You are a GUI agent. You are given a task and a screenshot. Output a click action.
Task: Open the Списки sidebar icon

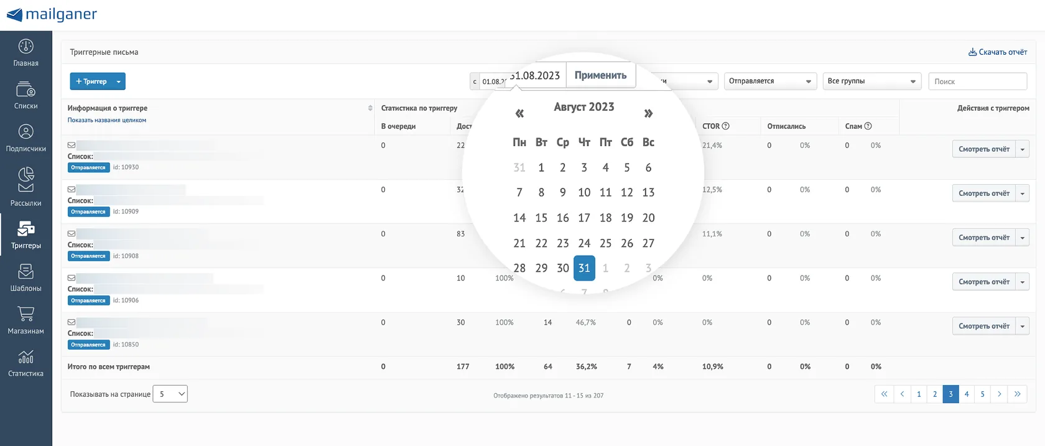coord(26,89)
